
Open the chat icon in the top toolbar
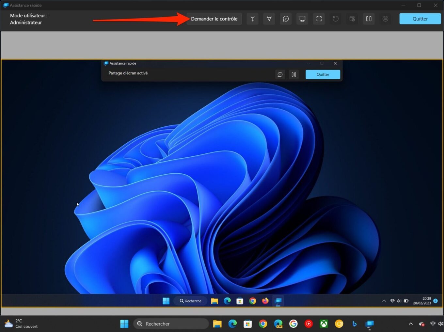(286, 19)
